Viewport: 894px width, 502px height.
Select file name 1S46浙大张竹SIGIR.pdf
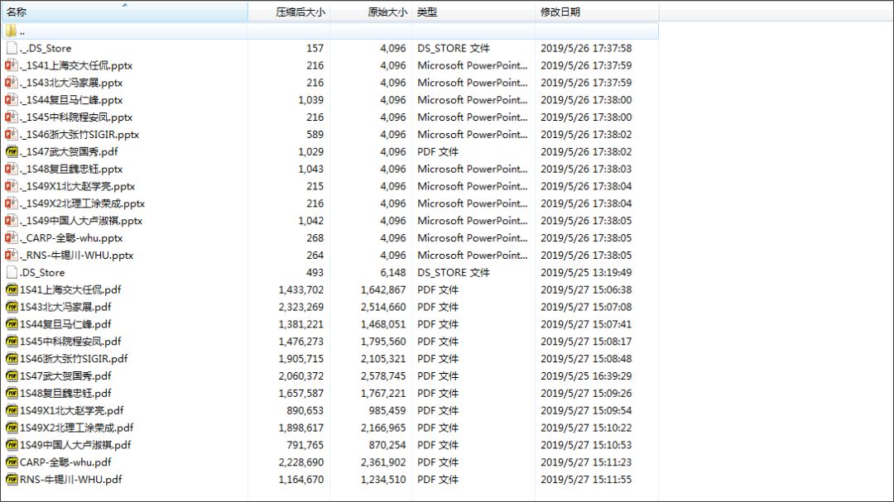[74, 358]
